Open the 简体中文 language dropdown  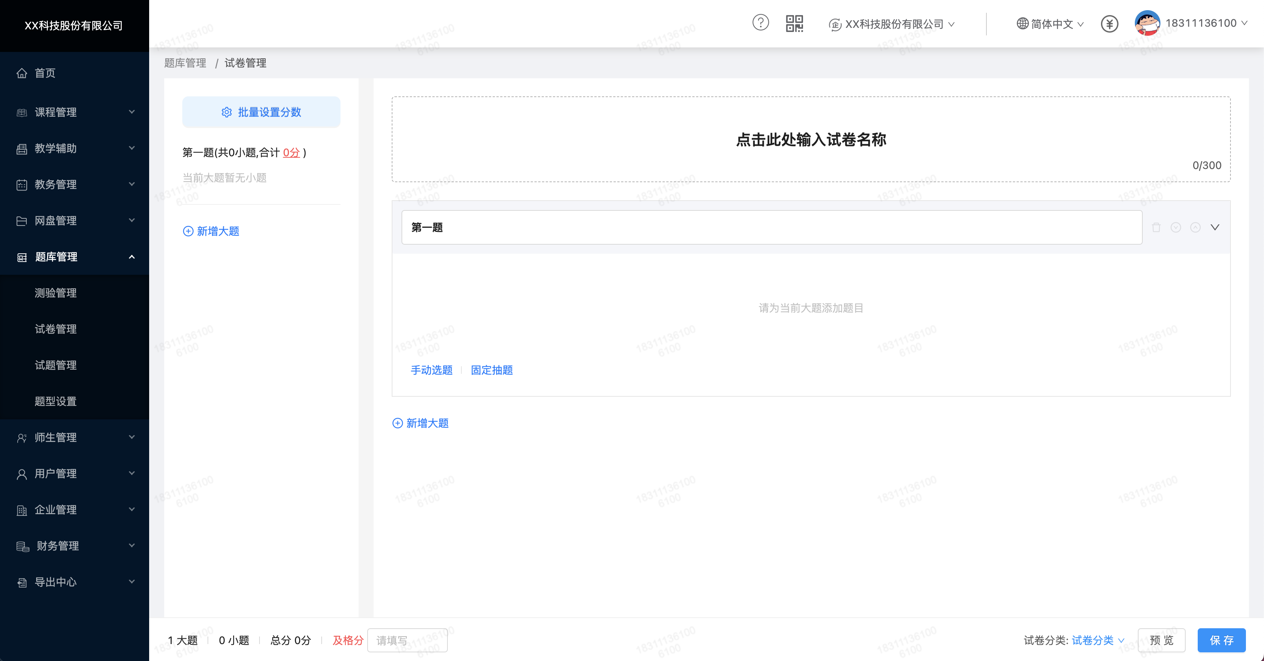1050,24
